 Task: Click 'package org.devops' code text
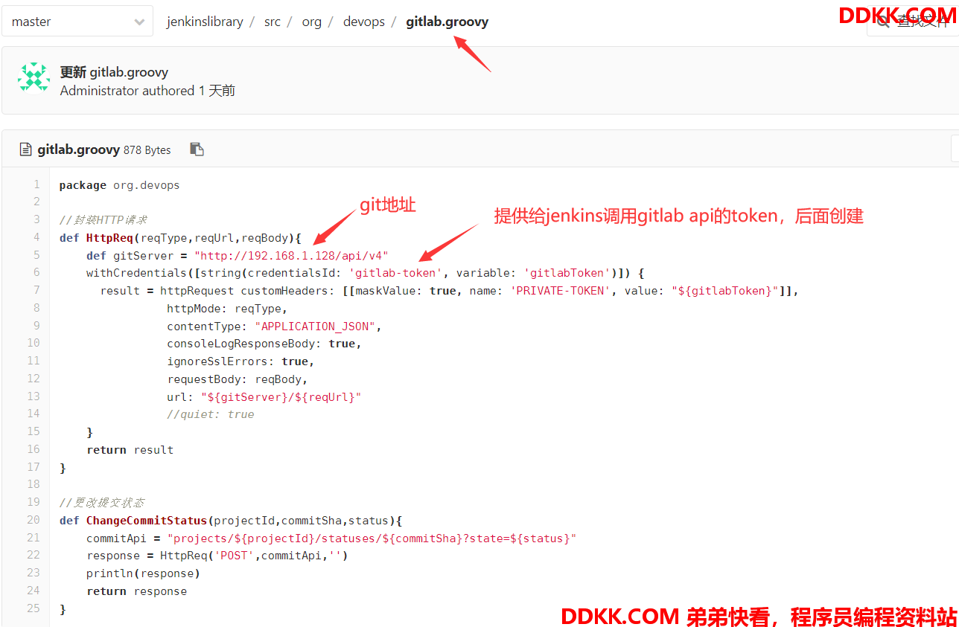[119, 185]
